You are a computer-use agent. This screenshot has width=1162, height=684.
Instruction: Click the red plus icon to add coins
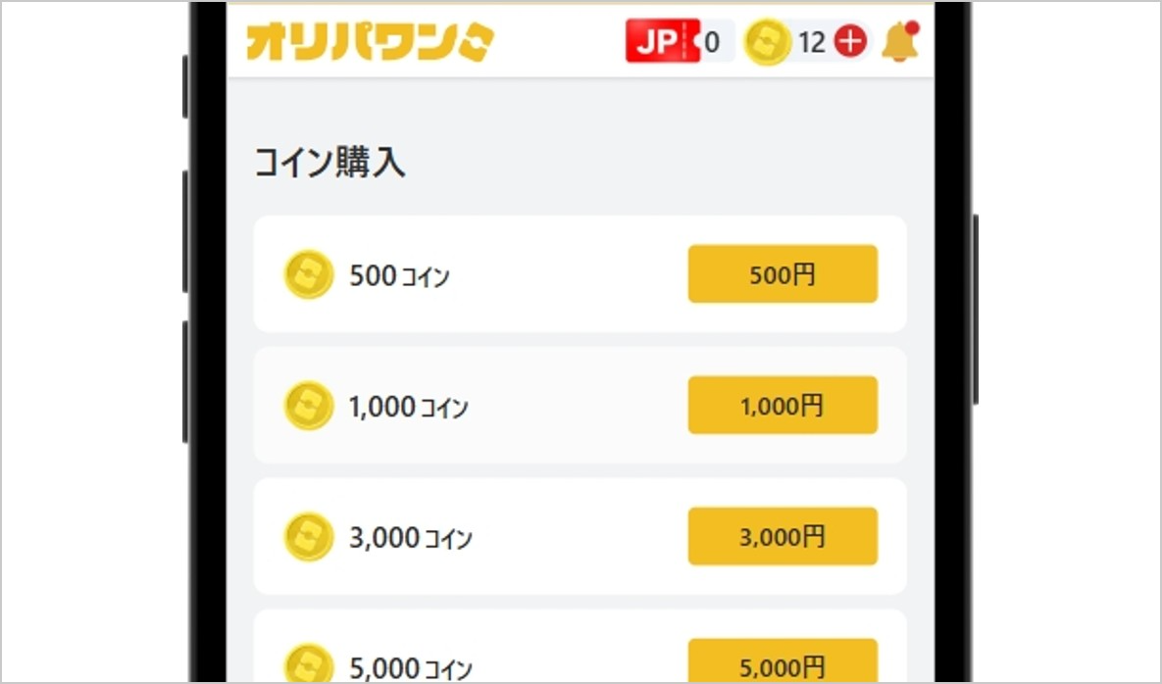pyautogui.click(x=851, y=41)
